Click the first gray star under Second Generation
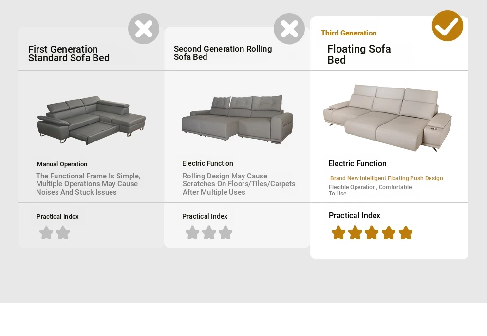487x336 pixels. [x=192, y=232]
